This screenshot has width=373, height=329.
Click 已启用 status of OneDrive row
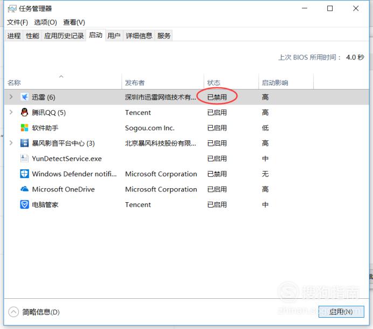(217, 189)
